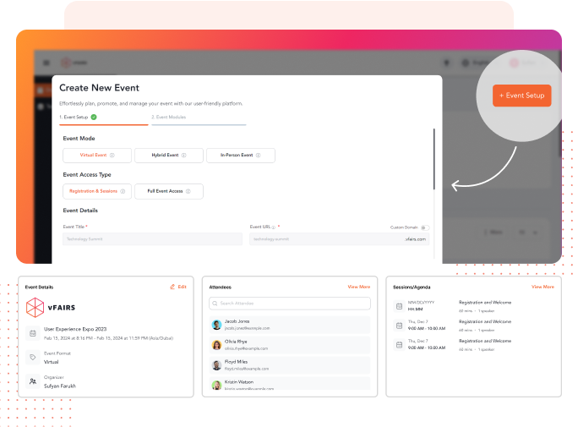Click the Event Title input field

point(153,239)
